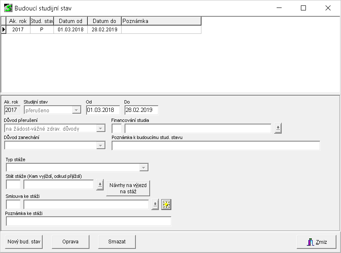Expand the Důvod přerušení dropdown
341x253 pixels.
coord(101,129)
